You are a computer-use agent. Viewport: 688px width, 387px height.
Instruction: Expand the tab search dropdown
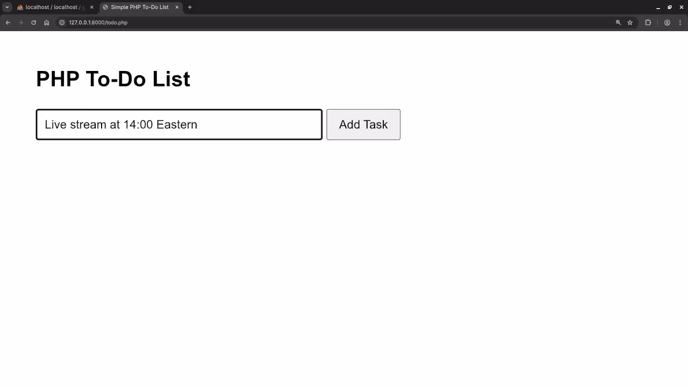pos(8,7)
